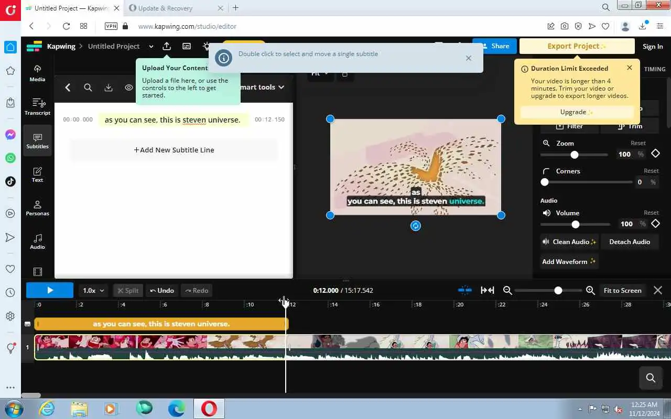Image resolution: width=671 pixels, height=419 pixels.
Task: Select the Subtitles sidebar tool
Action: (37, 140)
